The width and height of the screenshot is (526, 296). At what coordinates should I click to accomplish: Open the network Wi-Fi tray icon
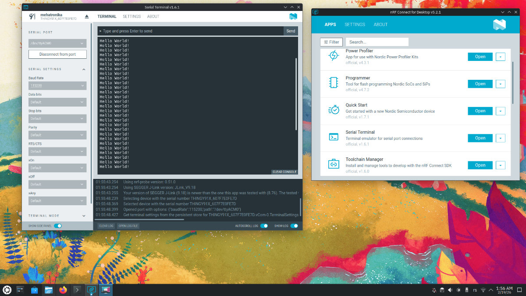[483, 290]
